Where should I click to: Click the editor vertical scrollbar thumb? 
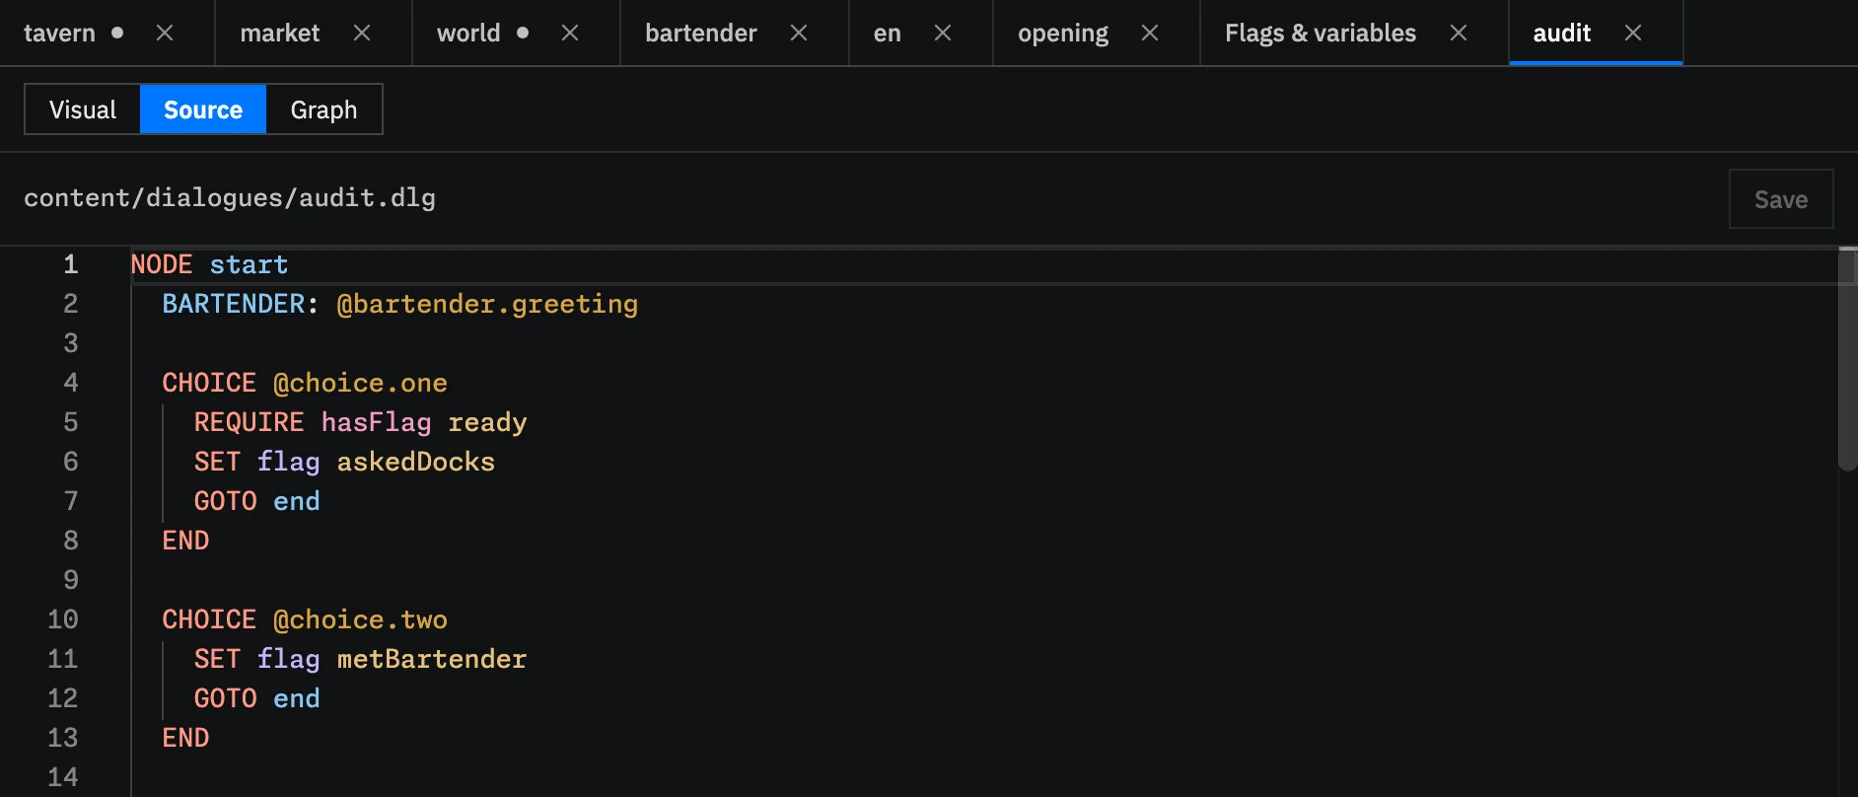pyautogui.click(x=1847, y=360)
